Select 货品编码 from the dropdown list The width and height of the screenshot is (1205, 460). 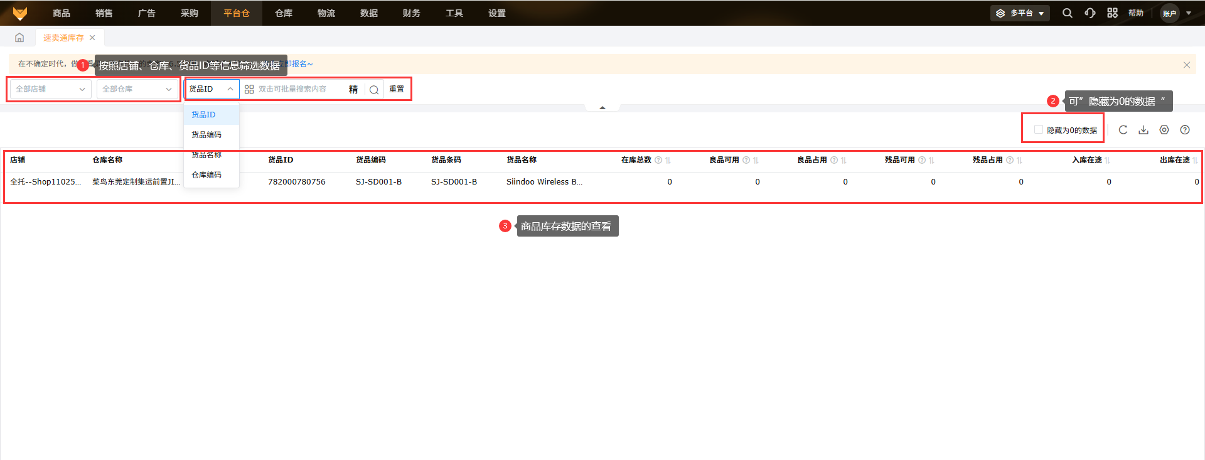tap(206, 135)
